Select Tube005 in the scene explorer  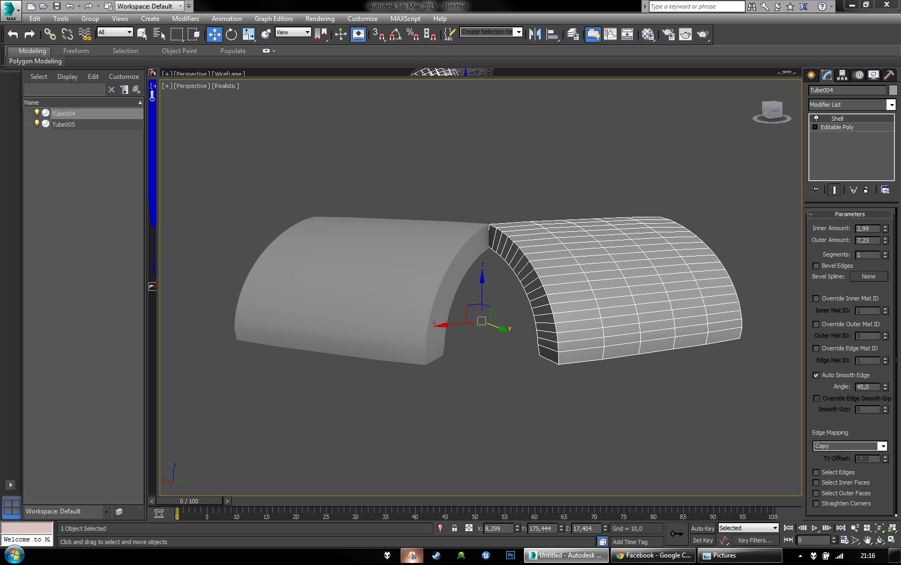63,124
